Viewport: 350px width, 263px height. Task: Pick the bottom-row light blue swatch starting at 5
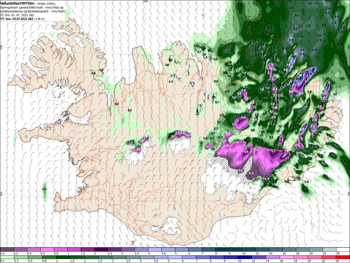tap(175, 257)
